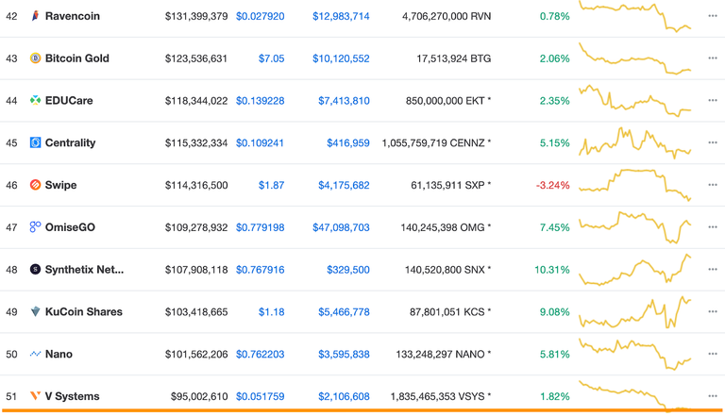
Task: Open the EDUCare coin page
Action: click(x=69, y=100)
